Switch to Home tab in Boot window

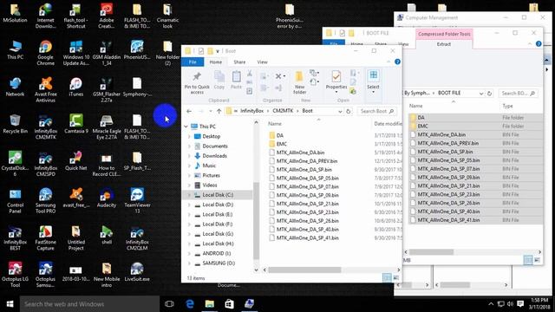(x=216, y=62)
